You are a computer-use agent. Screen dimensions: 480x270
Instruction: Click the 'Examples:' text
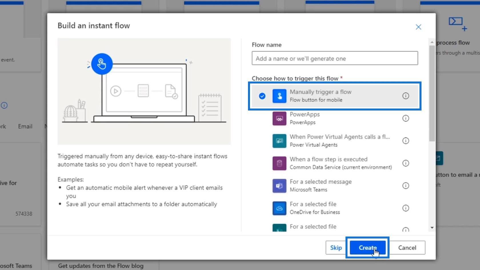[71, 179]
